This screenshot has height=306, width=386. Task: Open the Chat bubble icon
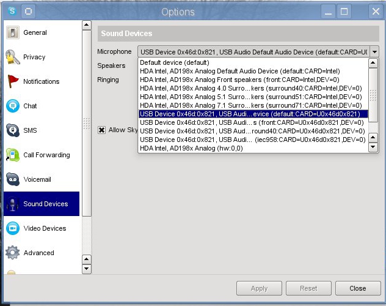(13, 106)
